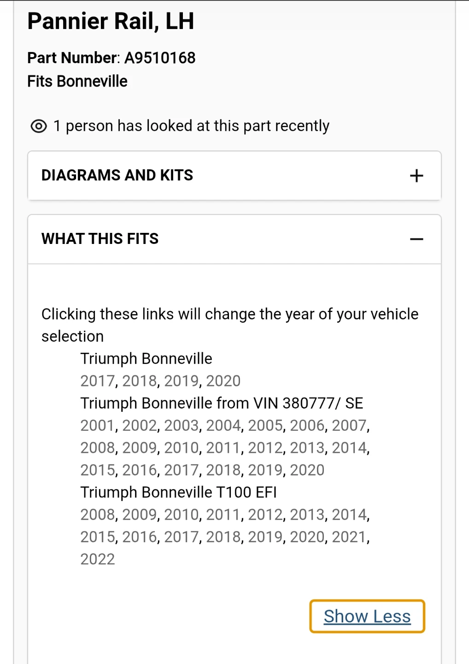Open the 2003 year link
Image resolution: width=469 pixels, height=664 pixels.
pos(181,425)
